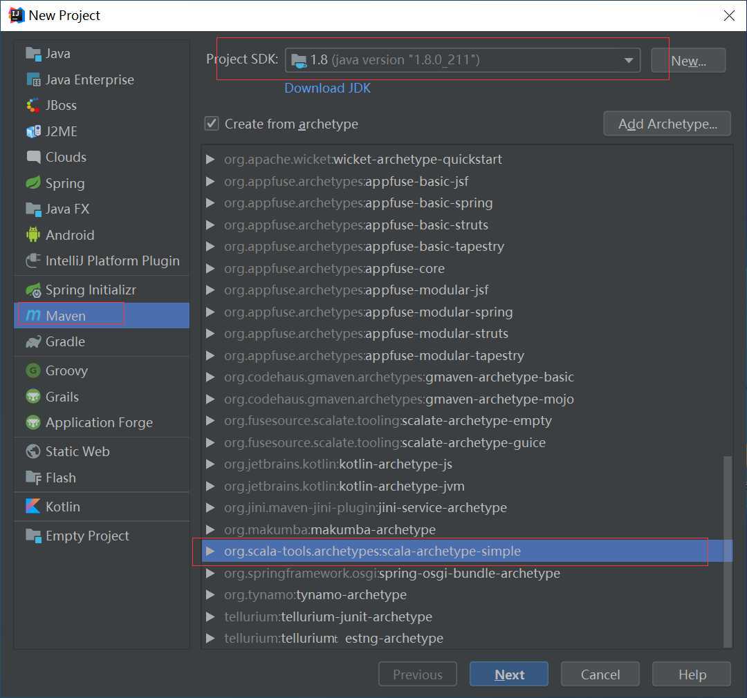The height and width of the screenshot is (698, 747).
Task: Click the Clouds speech-bubble icon
Action: coord(33,157)
